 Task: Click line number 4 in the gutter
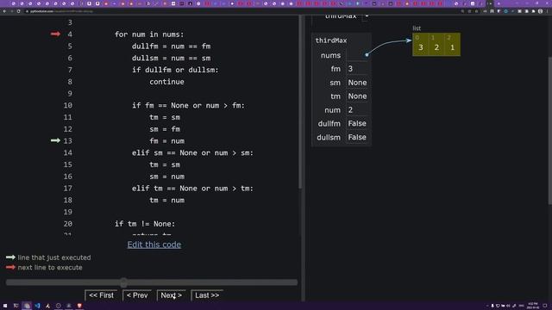[70, 34]
